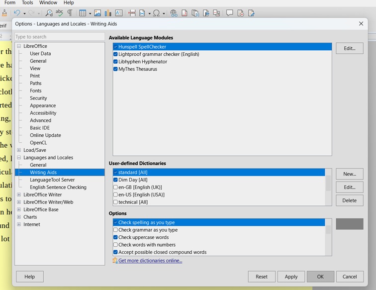
Task: Click the Type to search field
Action: click(x=59, y=37)
